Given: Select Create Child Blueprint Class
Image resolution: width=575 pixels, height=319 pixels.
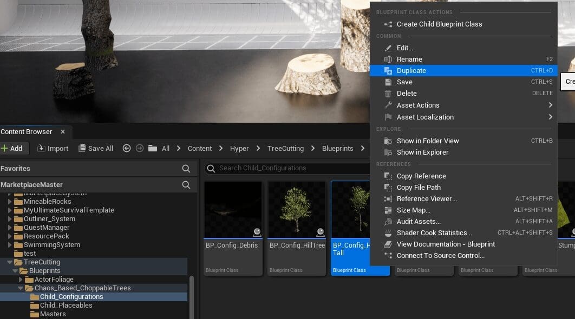Looking at the screenshot, I should point(439,24).
